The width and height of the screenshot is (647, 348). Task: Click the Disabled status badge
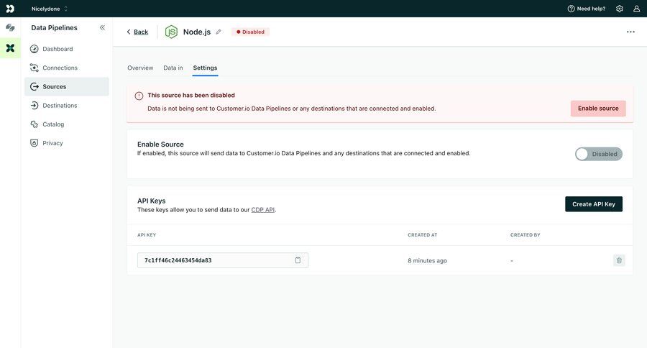pos(250,32)
